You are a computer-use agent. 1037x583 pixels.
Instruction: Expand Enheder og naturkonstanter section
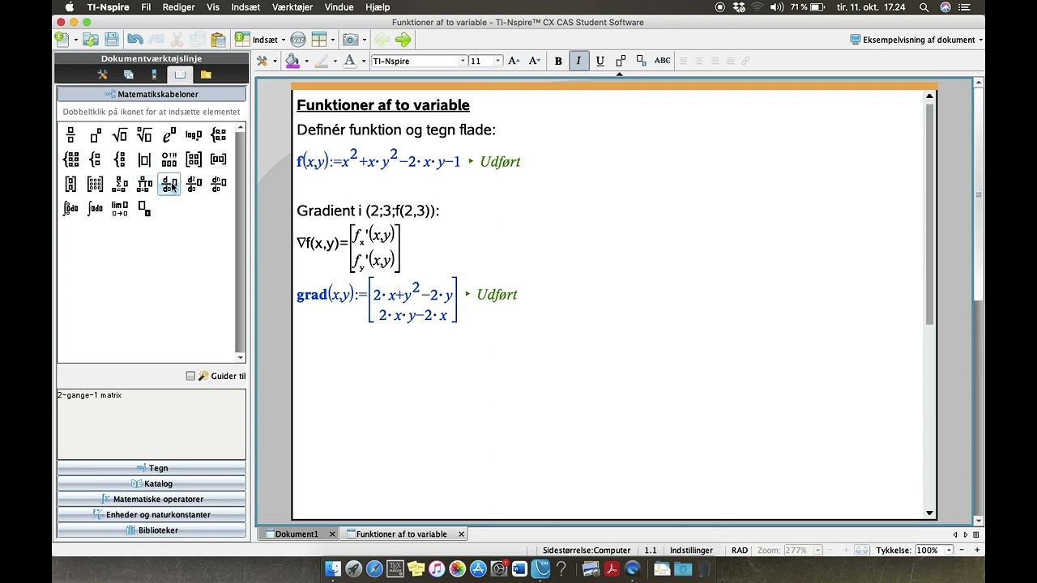(x=151, y=515)
